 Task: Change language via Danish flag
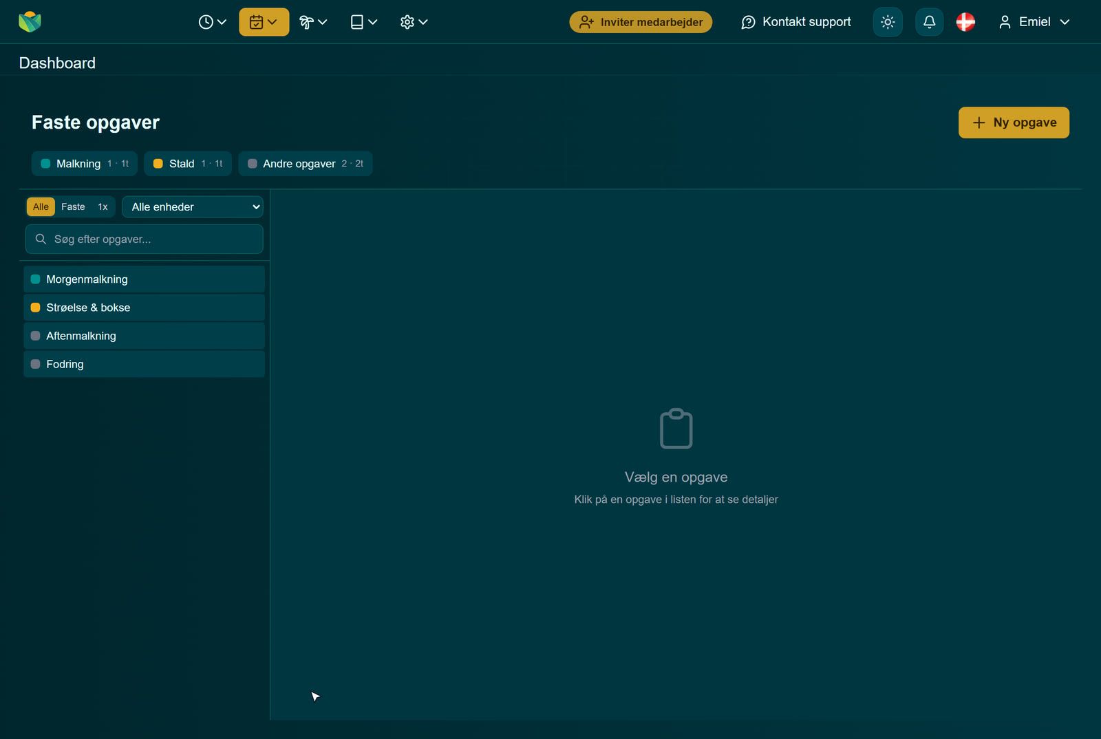(x=965, y=22)
